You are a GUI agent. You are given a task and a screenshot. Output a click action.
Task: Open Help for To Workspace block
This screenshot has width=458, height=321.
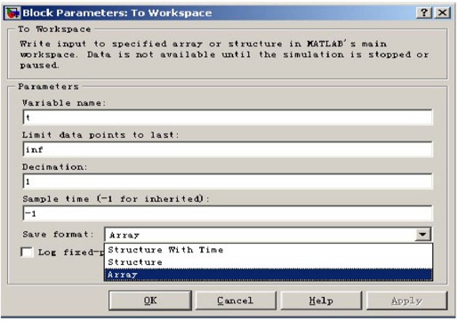click(321, 301)
